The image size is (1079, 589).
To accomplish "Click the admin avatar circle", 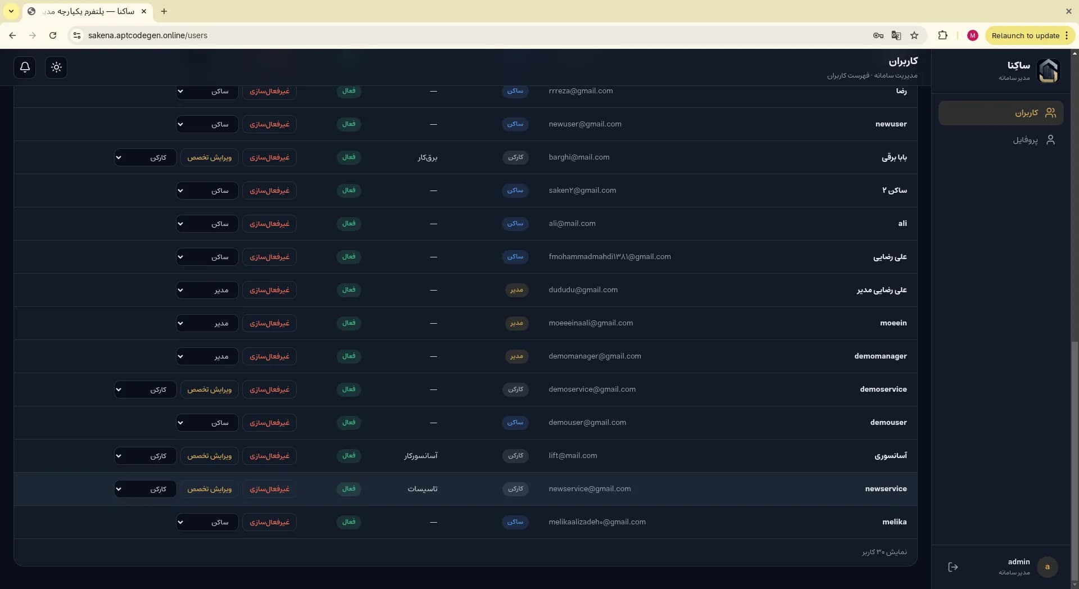I will pos(1047,567).
